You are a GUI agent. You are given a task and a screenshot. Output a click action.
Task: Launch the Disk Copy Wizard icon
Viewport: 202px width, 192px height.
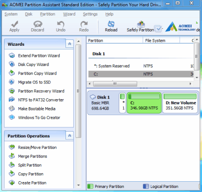coord(12,64)
